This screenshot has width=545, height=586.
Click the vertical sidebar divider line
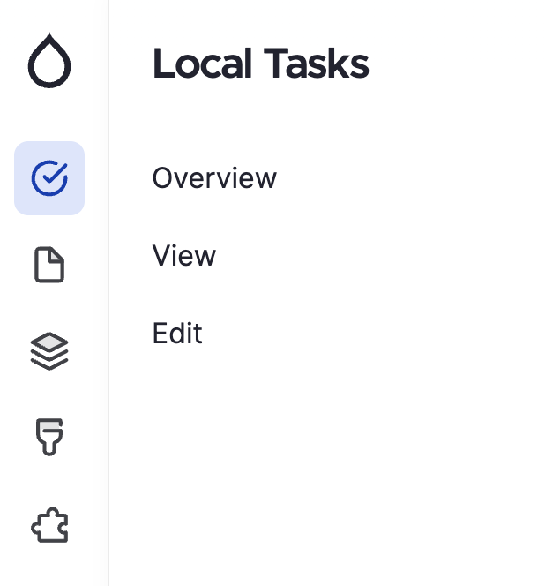click(x=108, y=293)
